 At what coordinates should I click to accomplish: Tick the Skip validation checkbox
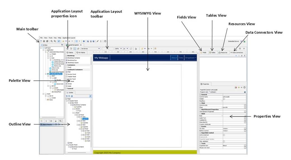point(224,141)
